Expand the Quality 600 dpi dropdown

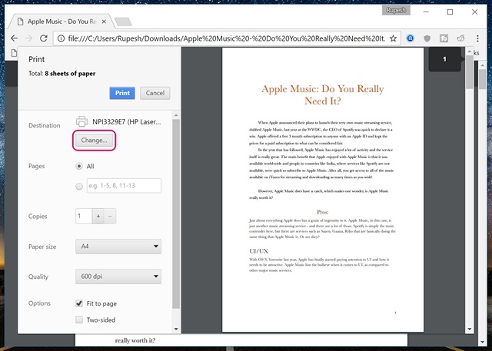coord(118,276)
